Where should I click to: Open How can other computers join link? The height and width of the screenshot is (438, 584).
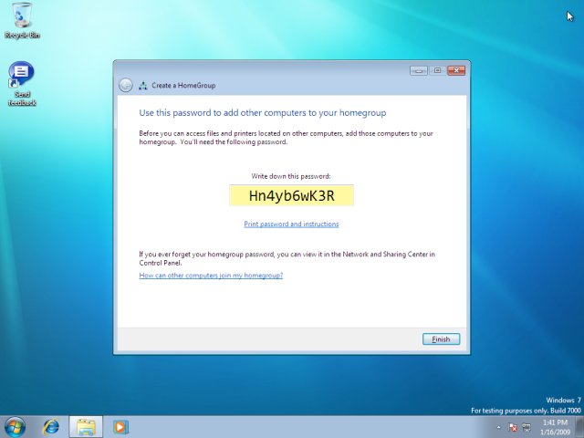point(211,276)
